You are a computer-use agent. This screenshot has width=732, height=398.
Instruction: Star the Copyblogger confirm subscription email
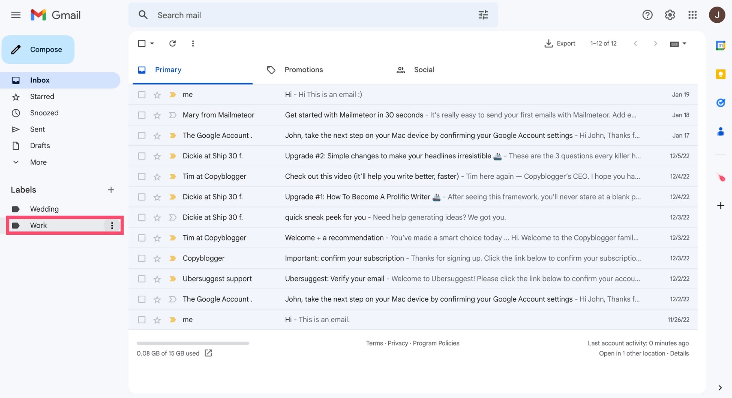point(157,258)
